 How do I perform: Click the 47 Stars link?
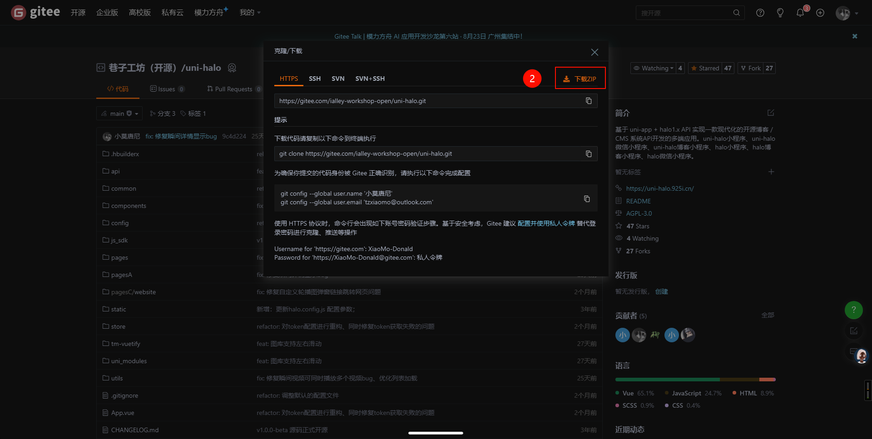[638, 226]
